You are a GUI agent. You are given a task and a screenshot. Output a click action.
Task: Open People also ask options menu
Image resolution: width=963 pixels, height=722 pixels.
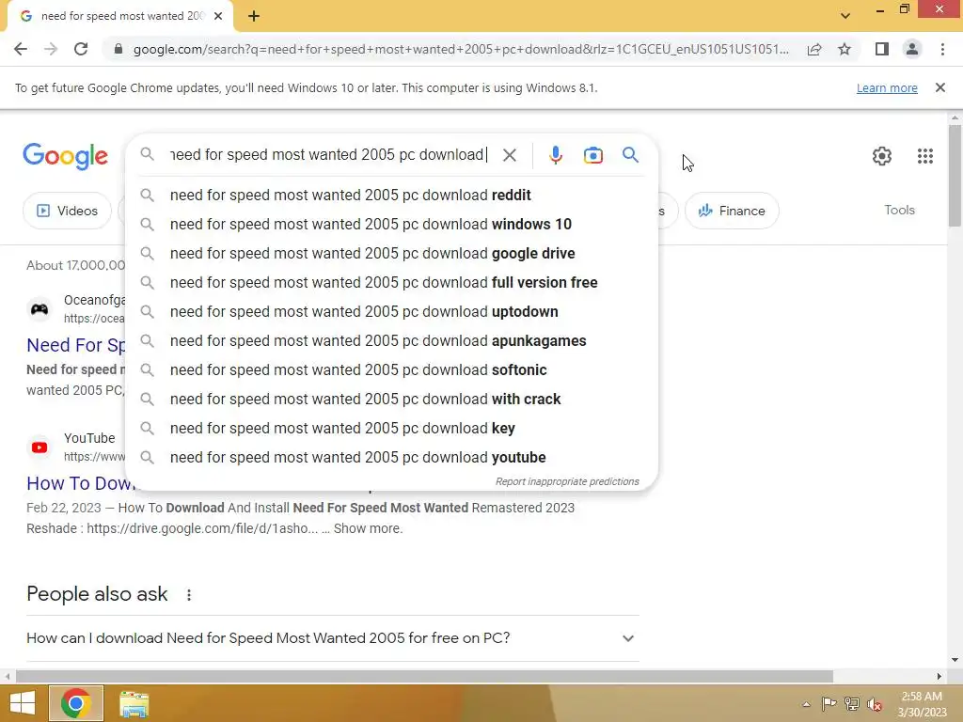click(x=189, y=595)
